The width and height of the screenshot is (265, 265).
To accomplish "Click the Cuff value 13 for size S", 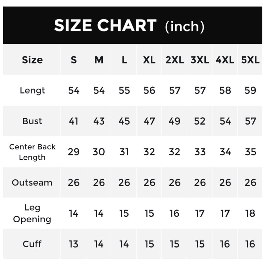I will [x=74, y=244].
